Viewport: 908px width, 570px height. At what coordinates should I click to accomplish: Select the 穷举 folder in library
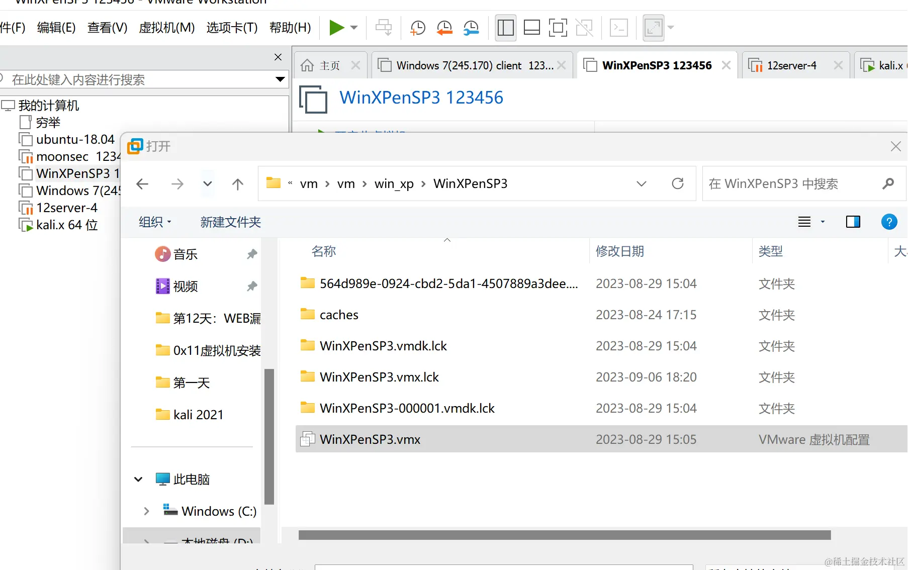(x=48, y=123)
